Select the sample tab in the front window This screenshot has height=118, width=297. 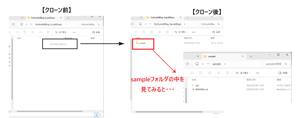click(x=224, y=56)
